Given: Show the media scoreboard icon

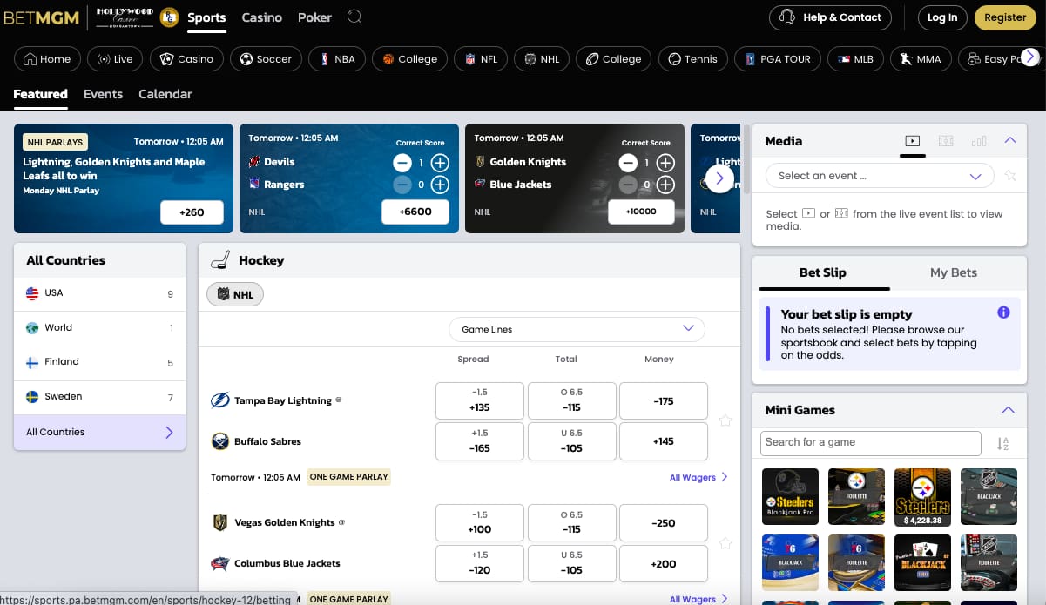Looking at the screenshot, I should 946,141.
